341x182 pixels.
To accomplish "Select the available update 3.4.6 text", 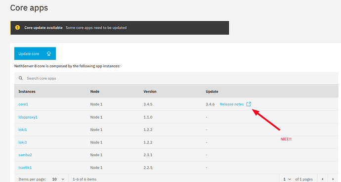I will [x=210, y=104].
